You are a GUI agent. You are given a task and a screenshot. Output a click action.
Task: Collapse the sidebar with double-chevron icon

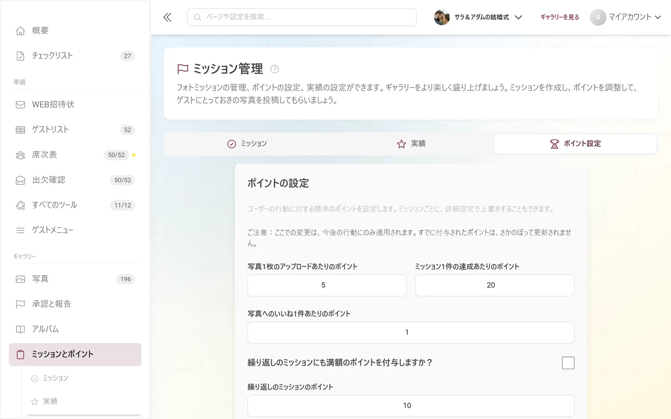coord(167,17)
